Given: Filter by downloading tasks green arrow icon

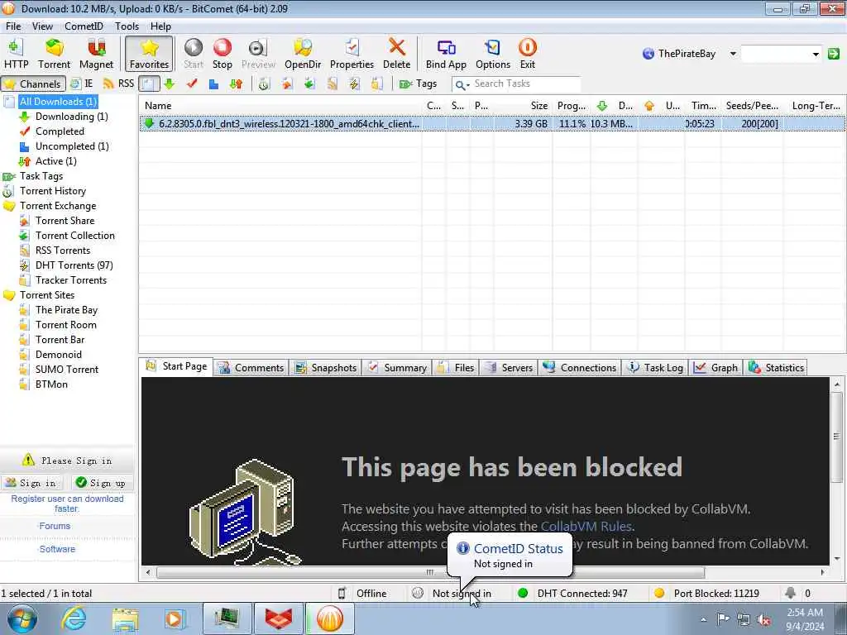Looking at the screenshot, I should pyautogui.click(x=169, y=84).
